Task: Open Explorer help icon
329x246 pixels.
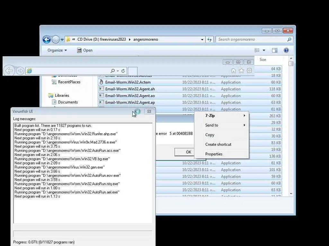Action: (x=286, y=50)
